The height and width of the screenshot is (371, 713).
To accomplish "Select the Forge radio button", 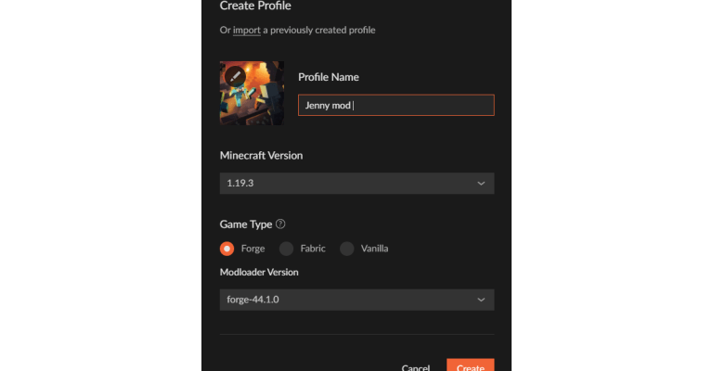I will 227,249.
